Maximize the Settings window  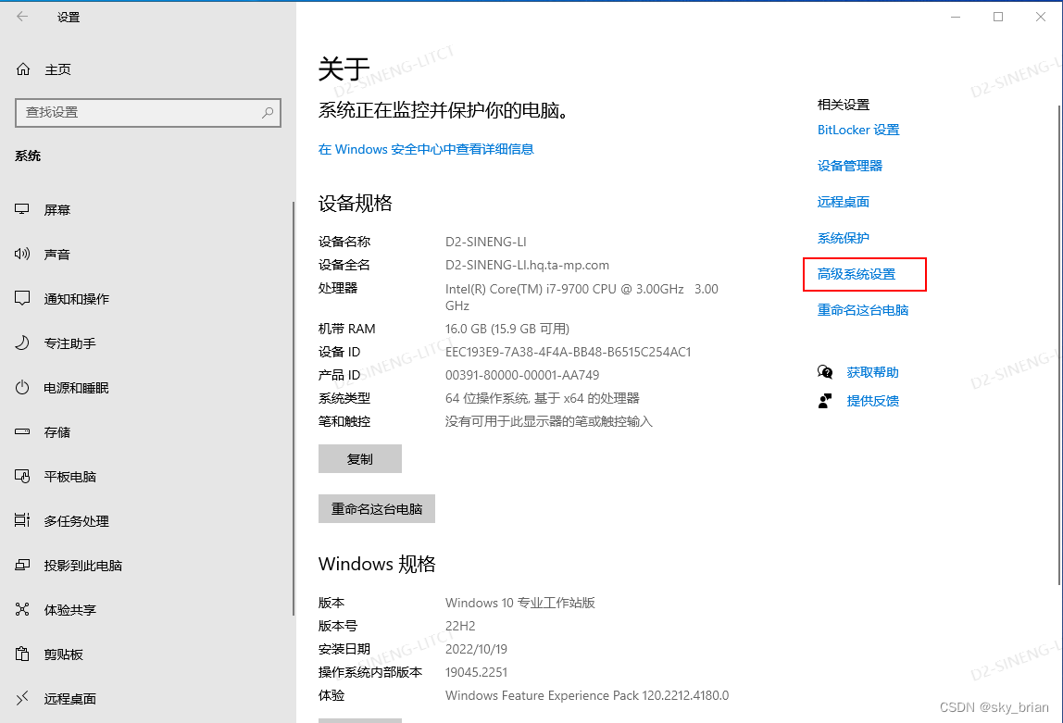pyautogui.click(x=998, y=17)
